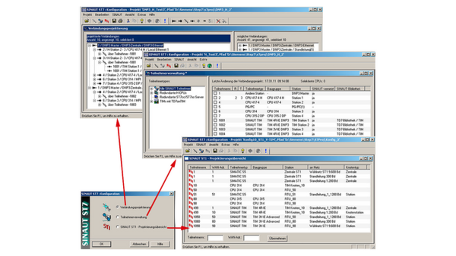Tick checkbox for Teilnehmer 1001 TIM Station 1
Image resolution: width=456 pixels, height=256 pixels.
(x=215, y=120)
